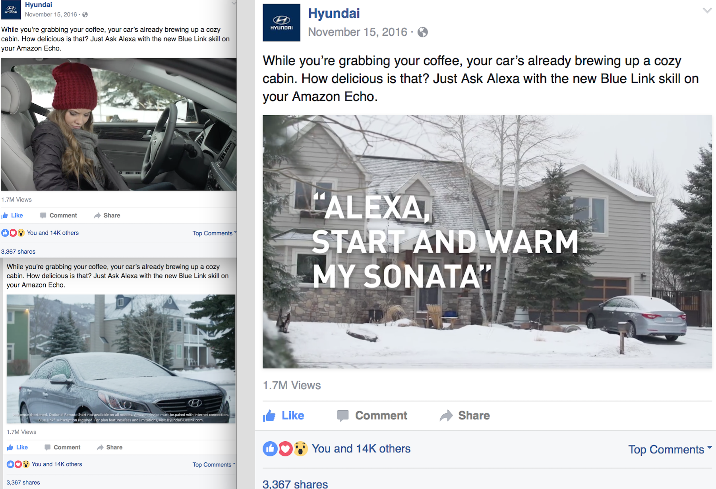Toggle Like on the bottom-left snowy car post
716x489 pixels.
(x=17, y=447)
